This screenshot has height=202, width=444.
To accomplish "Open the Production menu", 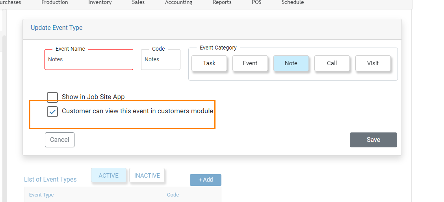I will 55,2.
